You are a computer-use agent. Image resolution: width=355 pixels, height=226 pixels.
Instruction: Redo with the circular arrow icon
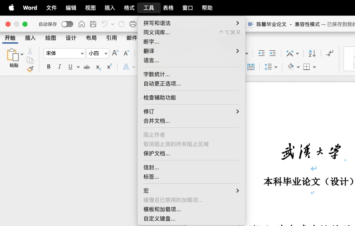122,24
